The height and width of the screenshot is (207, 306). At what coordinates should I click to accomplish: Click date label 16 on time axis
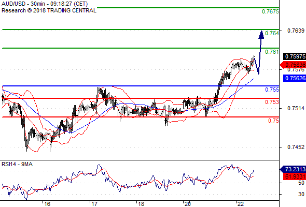point(47,204)
